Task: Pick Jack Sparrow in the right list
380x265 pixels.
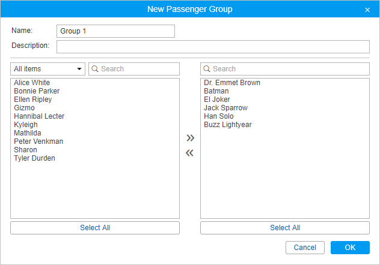Action: [x=225, y=108]
